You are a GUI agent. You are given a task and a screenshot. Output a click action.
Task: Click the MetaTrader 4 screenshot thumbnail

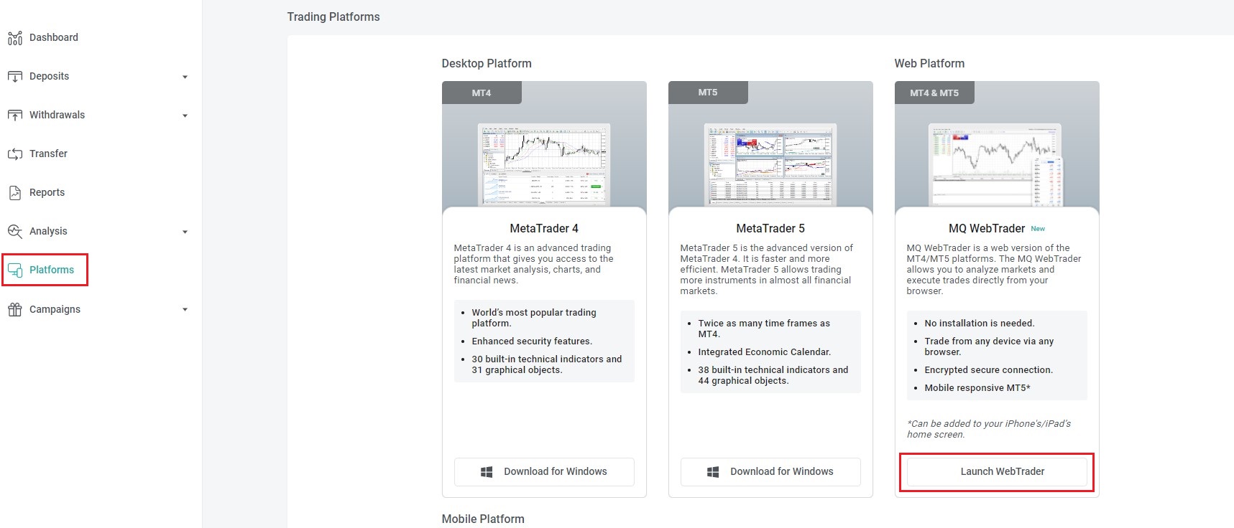point(544,165)
